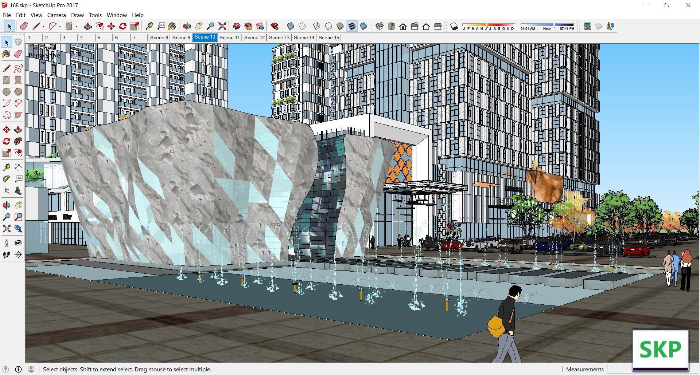
Task: Click the credits info status icon
Action: tap(18, 369)
